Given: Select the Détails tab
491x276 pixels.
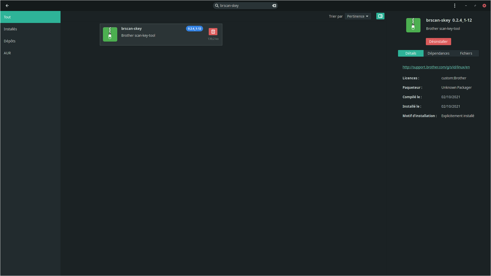Looking at the screenshot, I should [411, 53].
